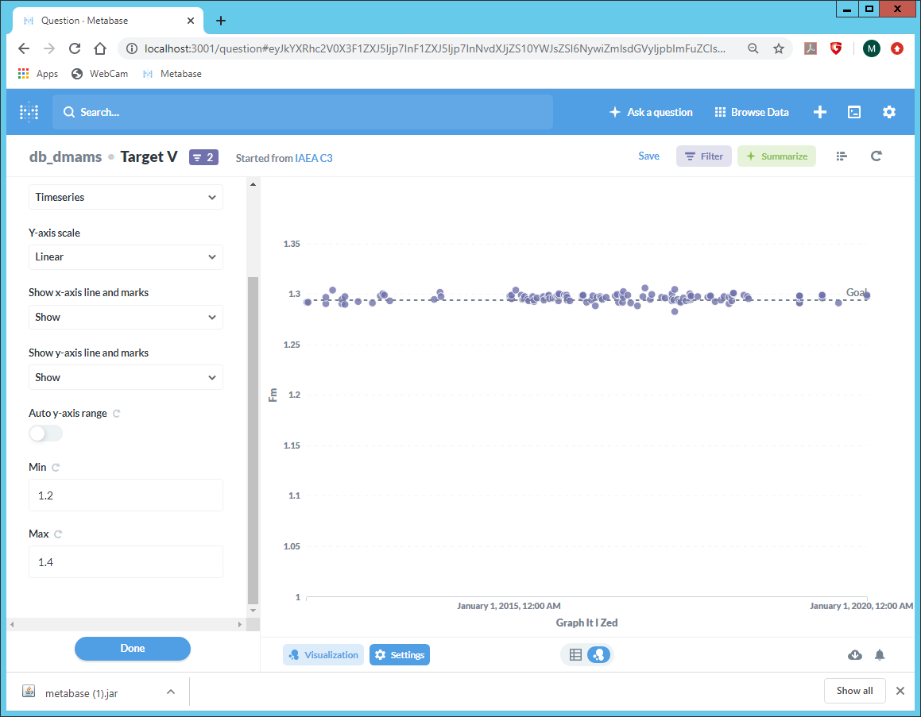Click the Settings button below chart

click(400, 655)
